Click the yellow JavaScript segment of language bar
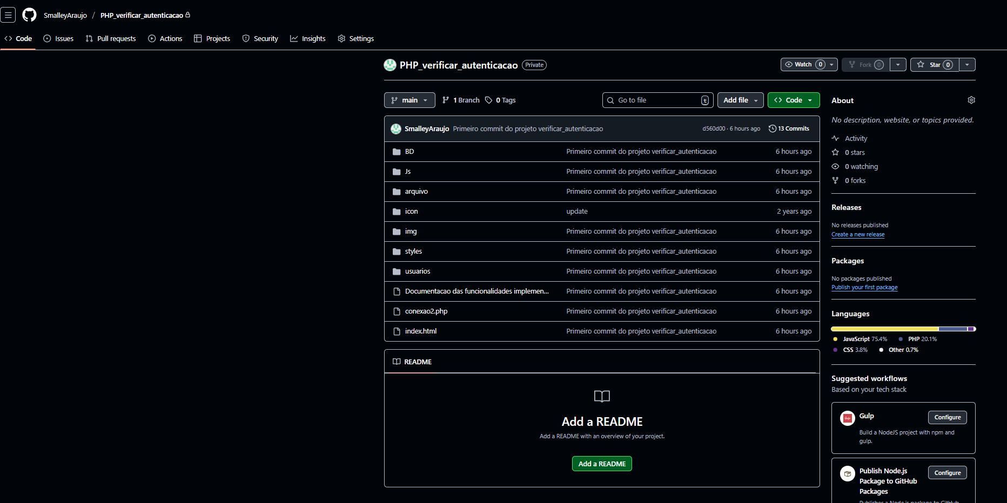Viewport: 1007px width, 503px height. pos(885,329)
